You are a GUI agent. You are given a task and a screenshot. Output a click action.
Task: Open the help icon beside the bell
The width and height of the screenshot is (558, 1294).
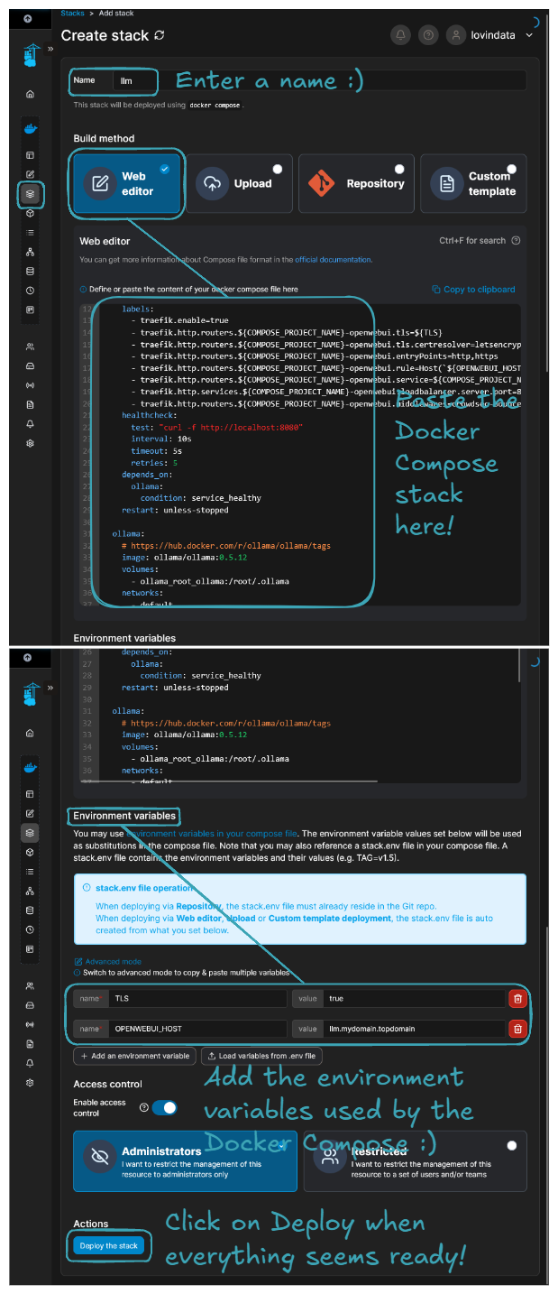pos(429,35)
